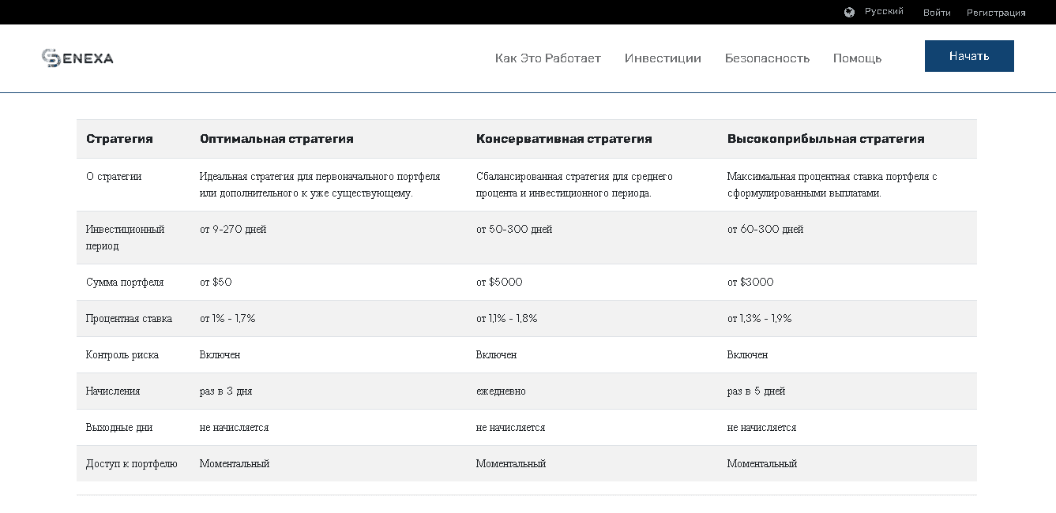
Task: Click the Консервативная стратегия column header
Action: click(564, 138)
